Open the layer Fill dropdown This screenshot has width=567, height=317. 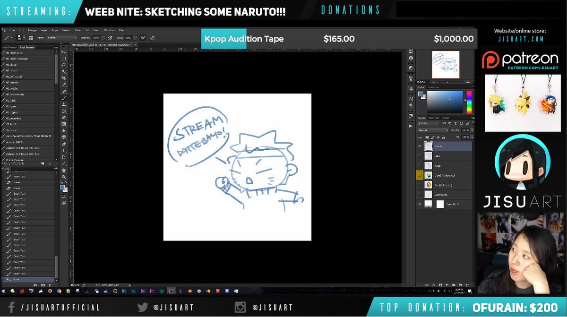pos(472,137)
